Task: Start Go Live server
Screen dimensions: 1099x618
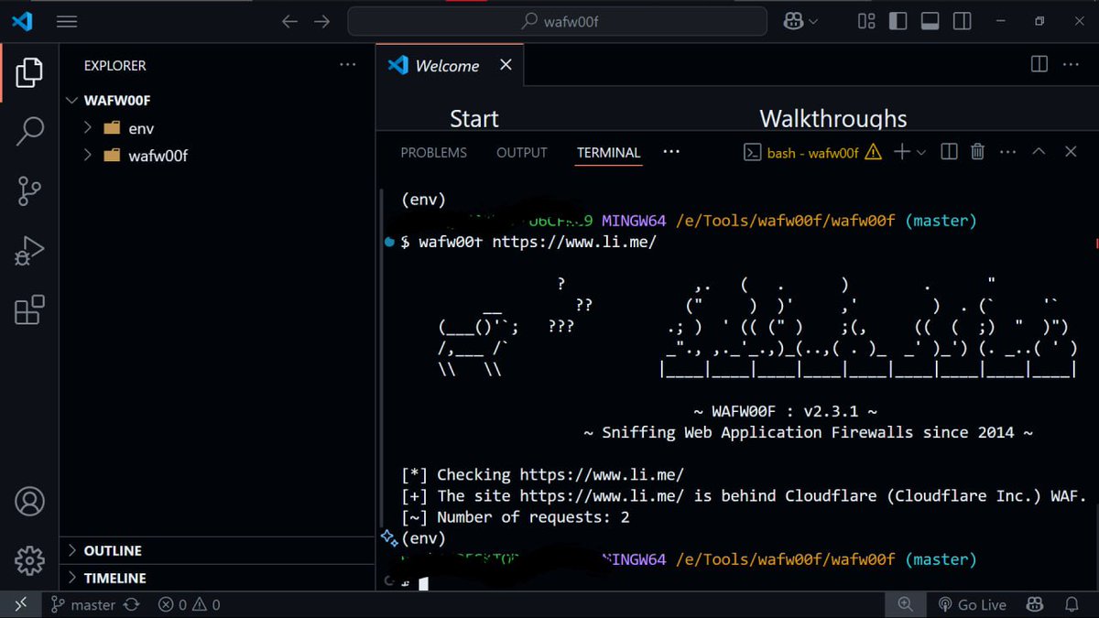Action: (x=972, y=605)
